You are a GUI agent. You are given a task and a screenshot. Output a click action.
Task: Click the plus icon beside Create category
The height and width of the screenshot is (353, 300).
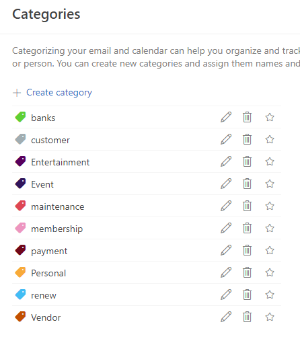pyautogui.click(x=17, y=93)
